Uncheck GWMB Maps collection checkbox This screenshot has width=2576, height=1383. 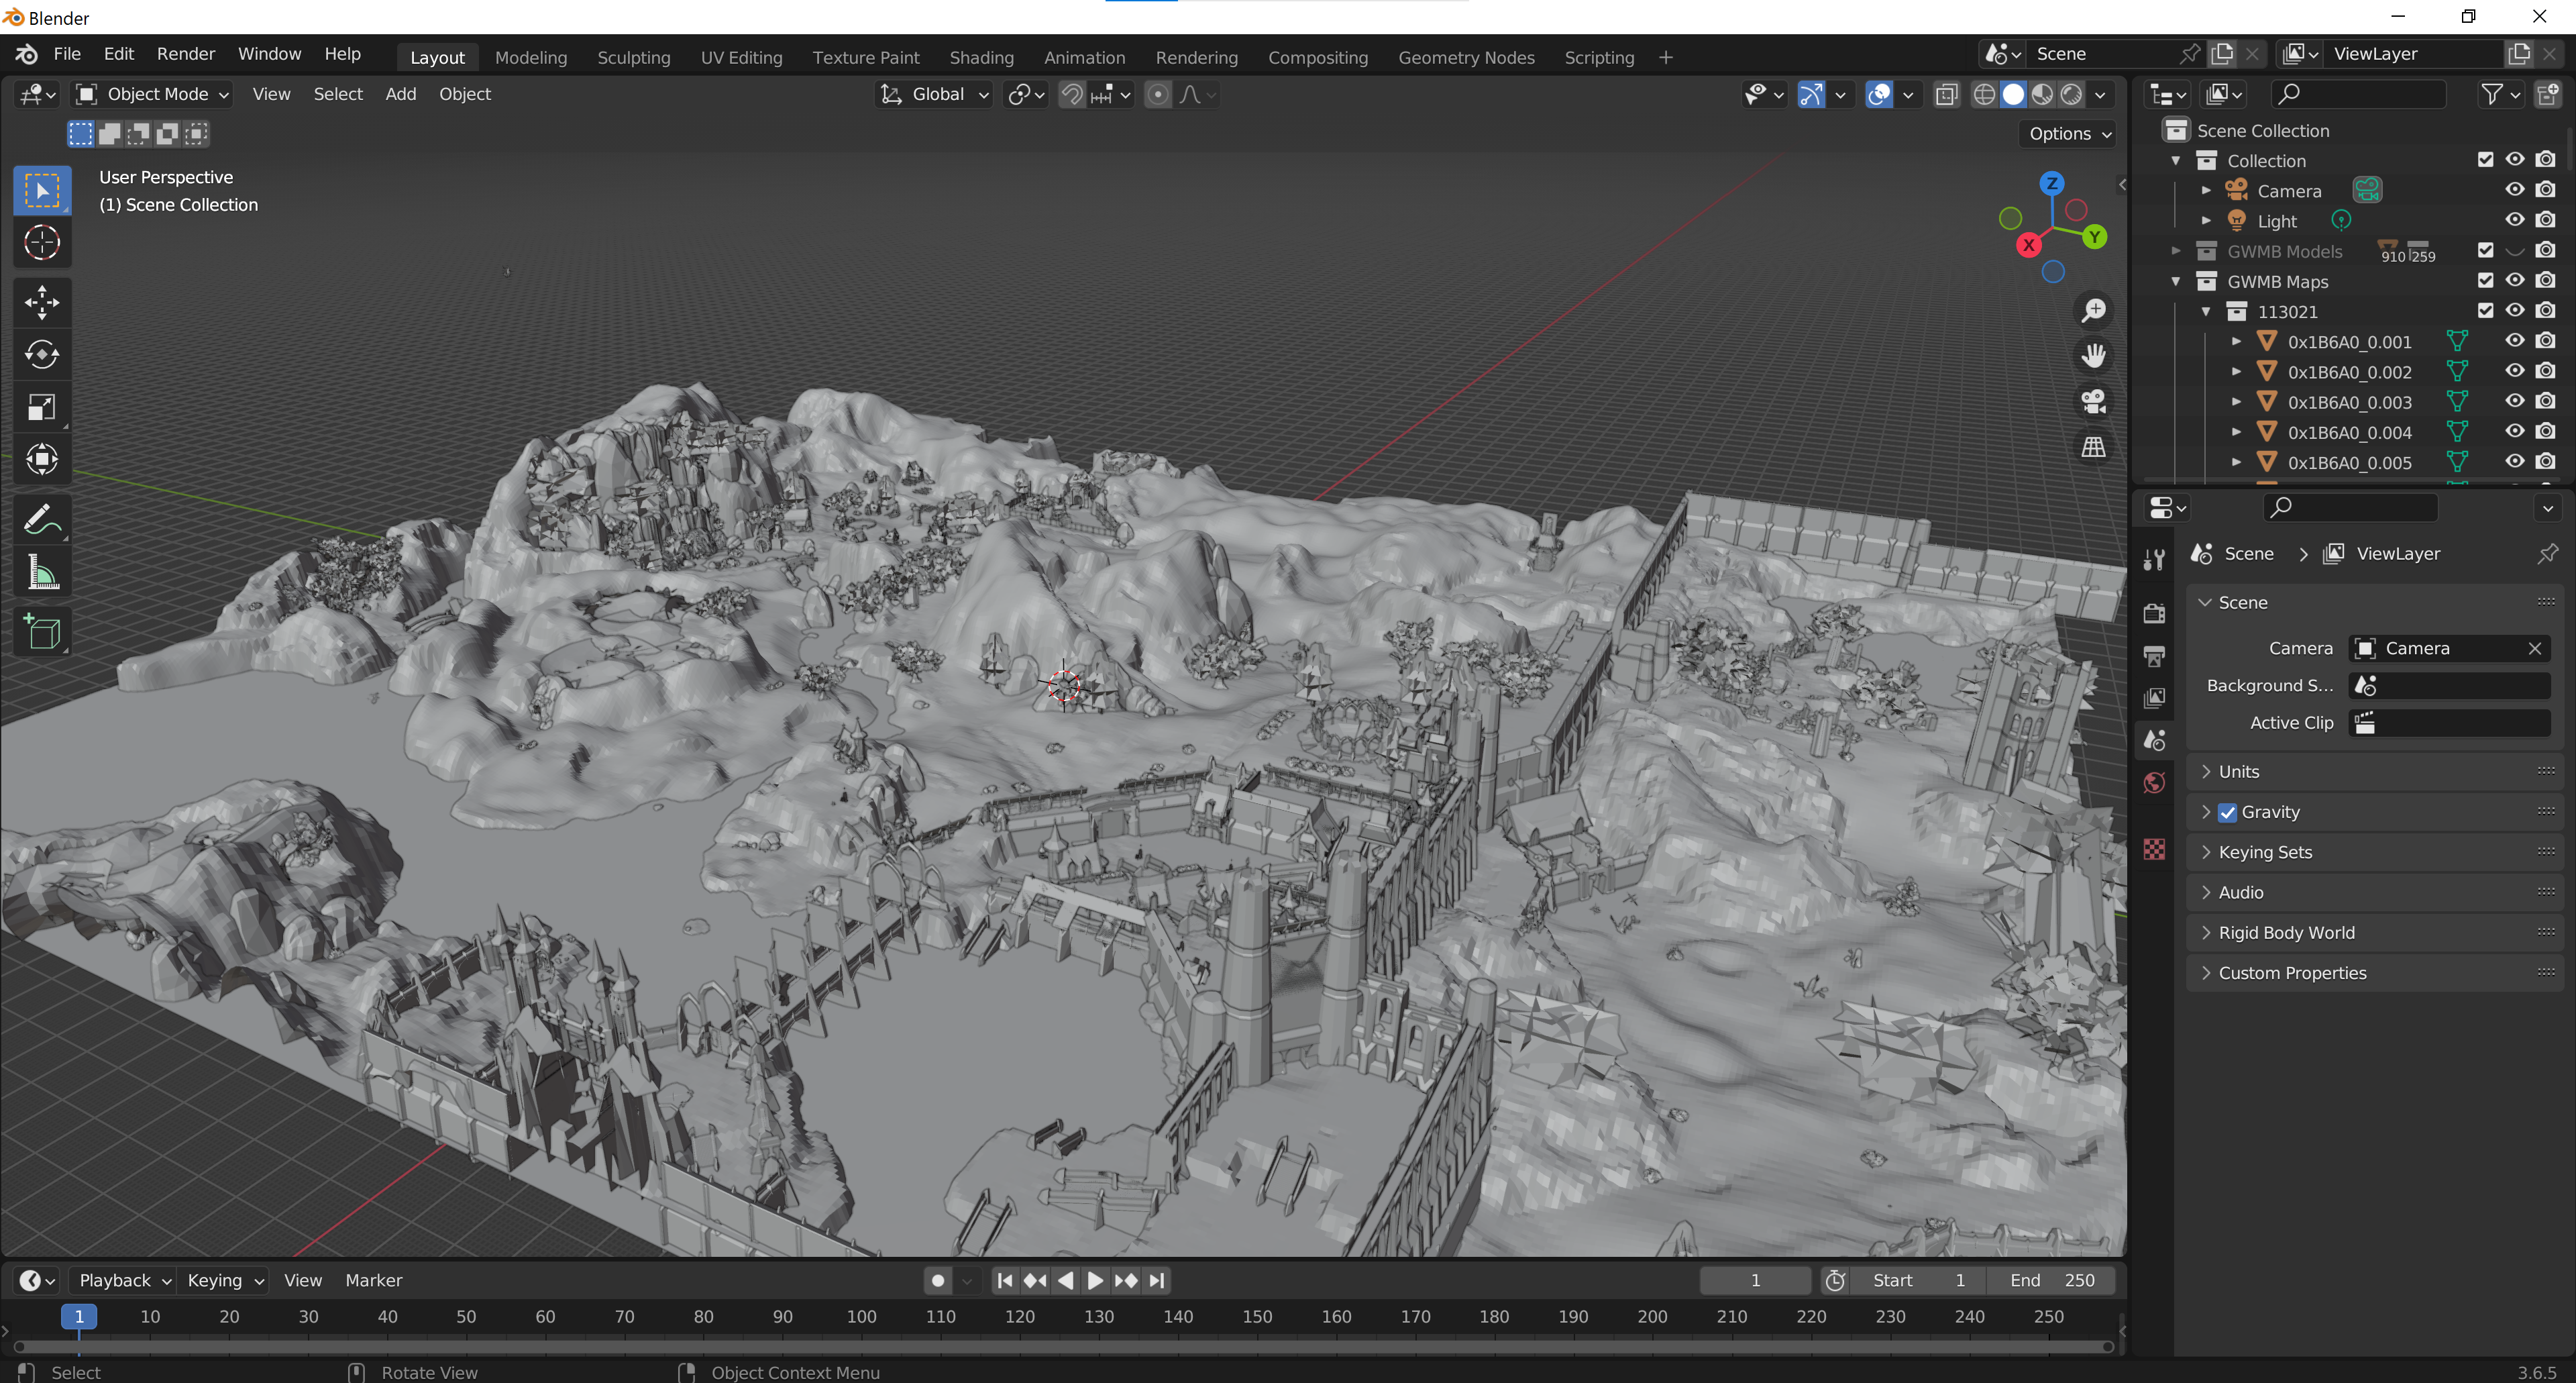(x=2485, y=281)
